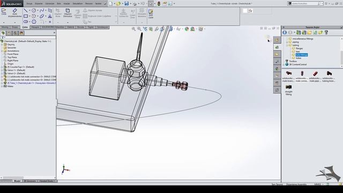The height and width of the screenshot is (193, 343).
Task: Select the Polygon sketch tool
Action: (x=34, y=21)
